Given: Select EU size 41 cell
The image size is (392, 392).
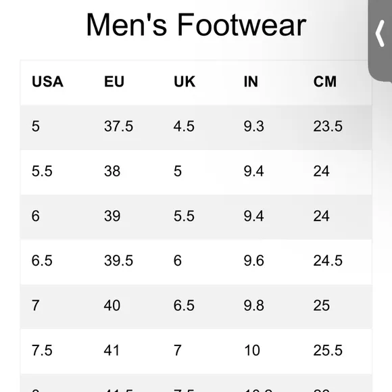Looking at the screenshot, I should click(112, 350).
